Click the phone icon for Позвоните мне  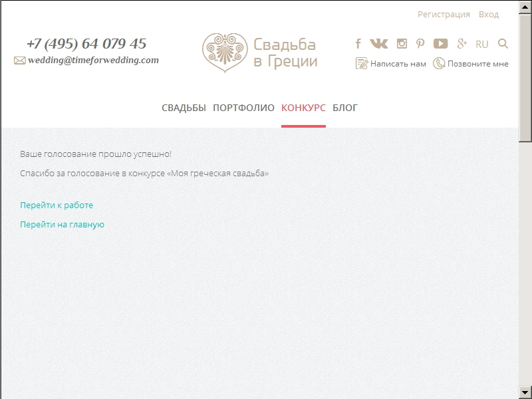(x=439, y=63)
